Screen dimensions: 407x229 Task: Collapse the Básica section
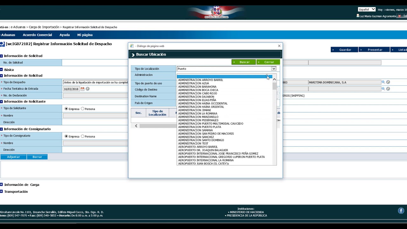pyautogui.click(x=2, y=70)
